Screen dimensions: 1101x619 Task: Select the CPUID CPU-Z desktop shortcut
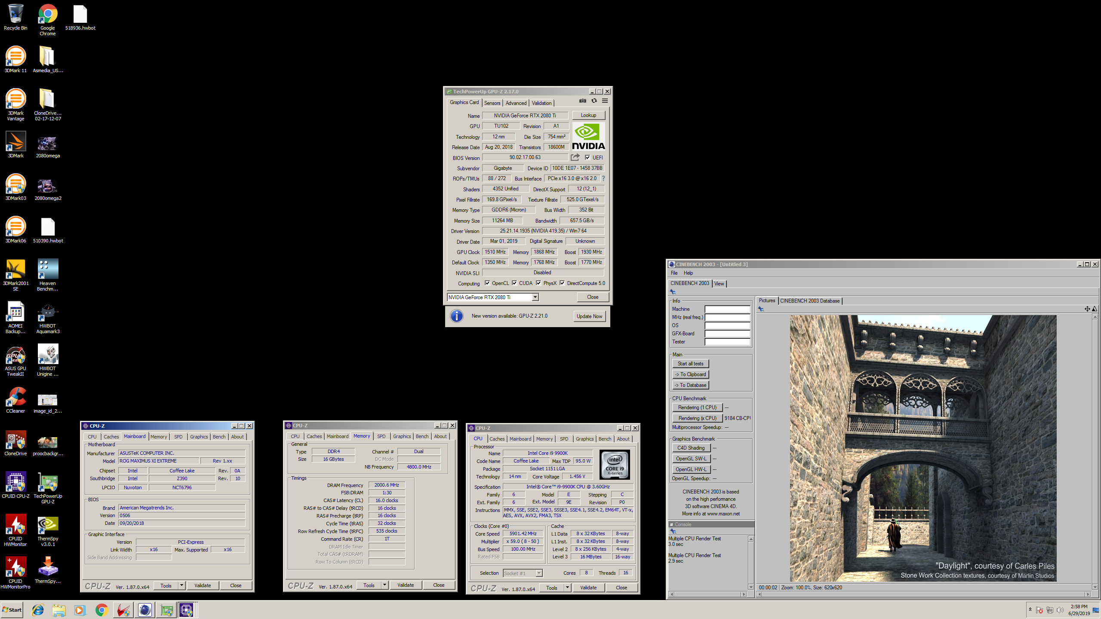click(x=15, y=485)
